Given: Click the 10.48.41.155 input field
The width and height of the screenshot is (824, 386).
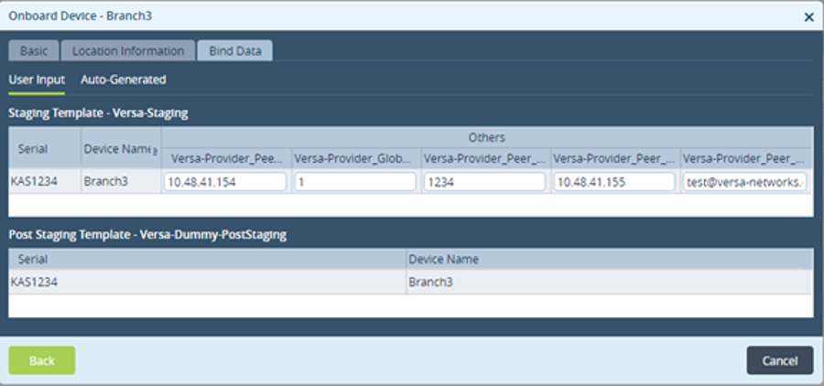Looking at the screenshot, I should pyautogui.click(x=614, y=182).
